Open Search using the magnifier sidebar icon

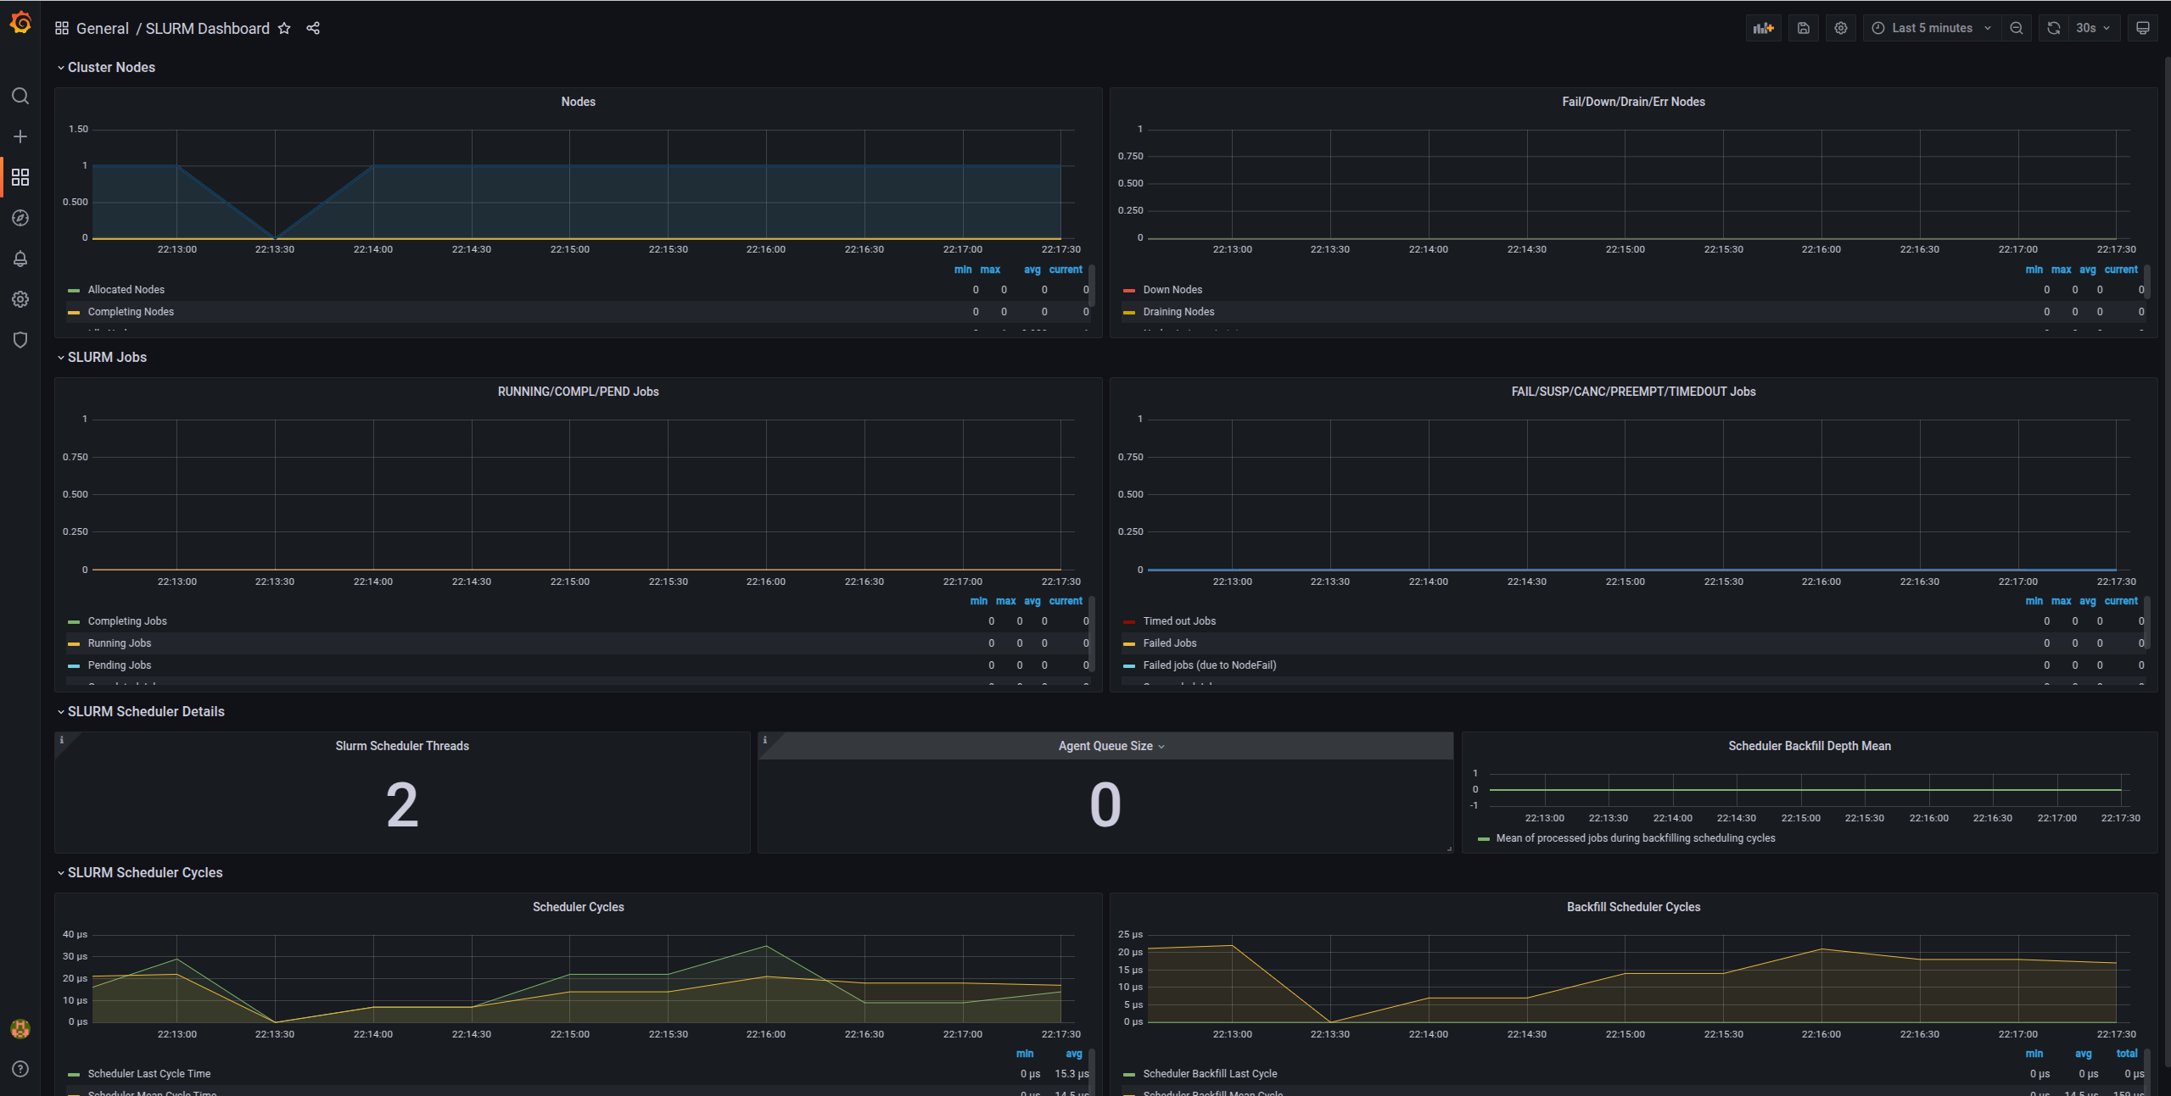click(x=20, y=96)
